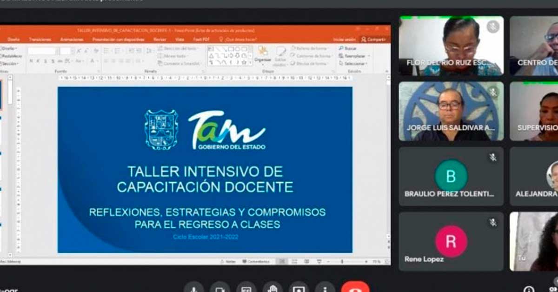Toggle the microphone in Meet bottom bar

pyautogui.click(x=193, y=288)
